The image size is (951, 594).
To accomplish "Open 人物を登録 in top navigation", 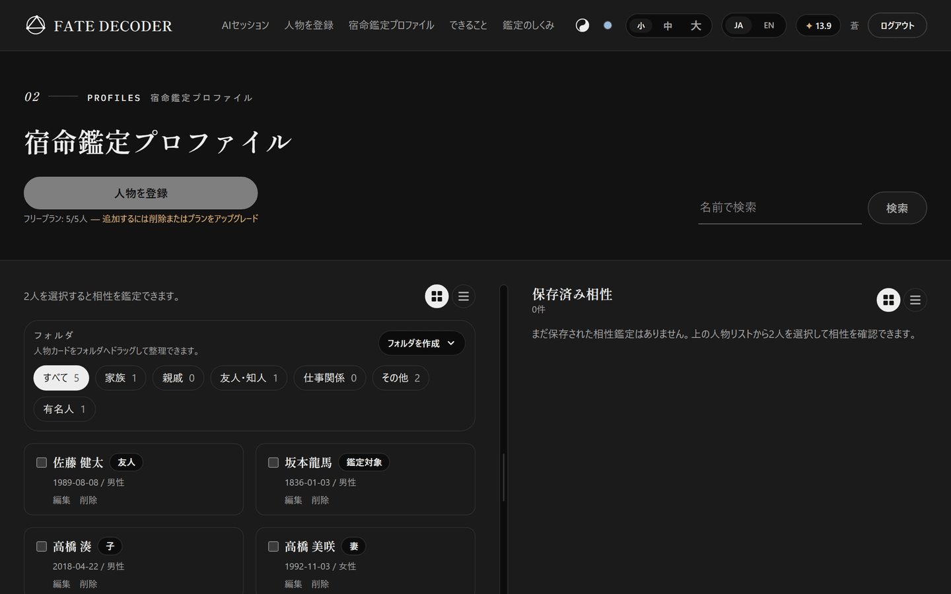I will 309,25.
